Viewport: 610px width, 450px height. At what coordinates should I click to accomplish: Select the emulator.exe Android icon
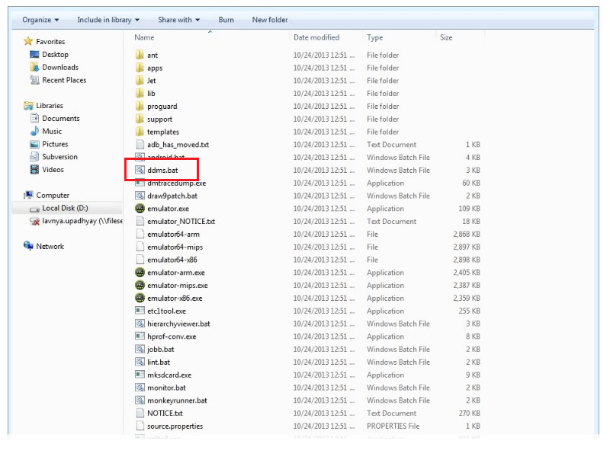click(x=140, y=209)
